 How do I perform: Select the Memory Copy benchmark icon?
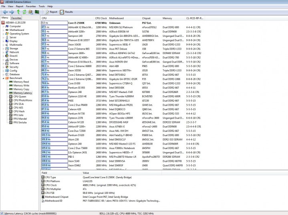(11, 89)
